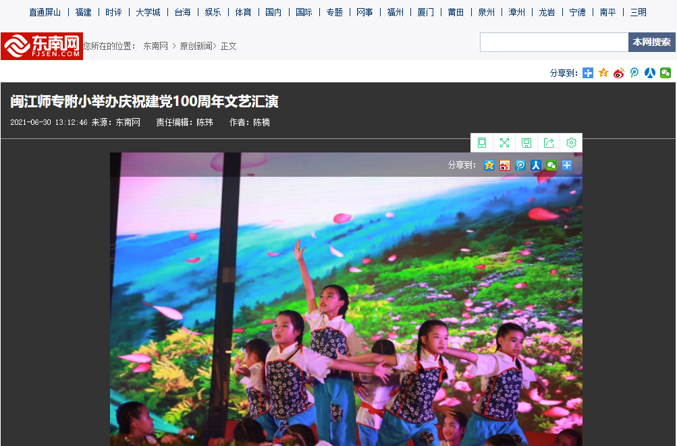Image resolution: width=677 pixels, height=446 pixels.
Task: Share to Renren from the page share bar above the article
Action: [x=650, y=73]
